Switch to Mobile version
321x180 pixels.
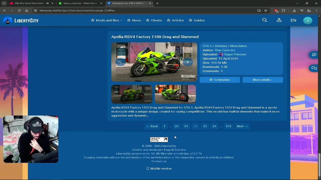pyautogui.click(x=159, y=168)
